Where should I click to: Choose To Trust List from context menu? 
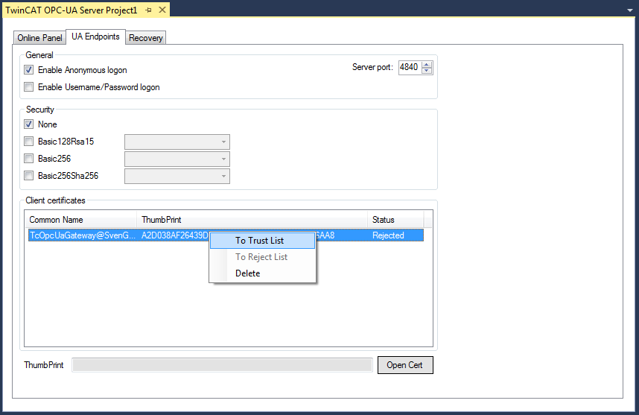(x=262, y=241)
